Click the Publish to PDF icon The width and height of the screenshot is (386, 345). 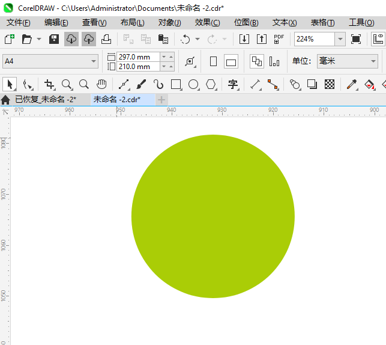click(x=279, y=39)
